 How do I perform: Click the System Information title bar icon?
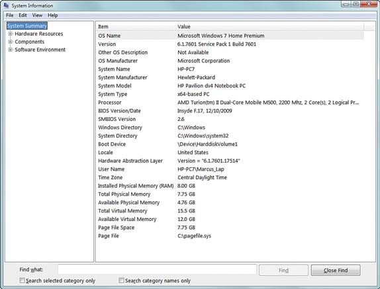coord(6,5)
